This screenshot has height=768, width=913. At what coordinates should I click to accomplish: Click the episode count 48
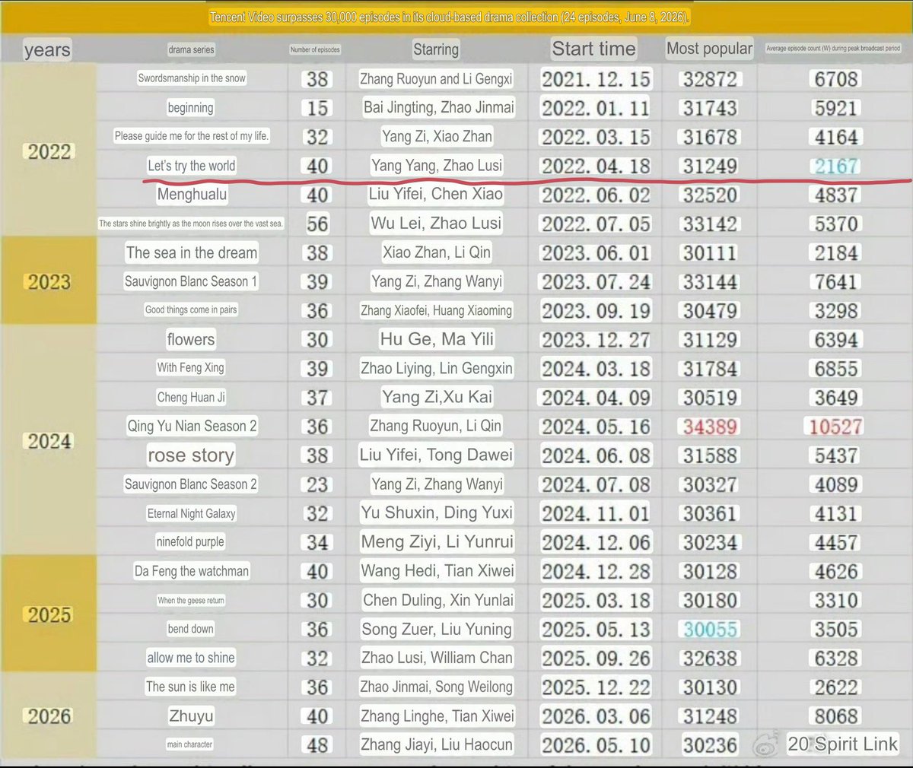pyautogui.click(x=317, y=744)
